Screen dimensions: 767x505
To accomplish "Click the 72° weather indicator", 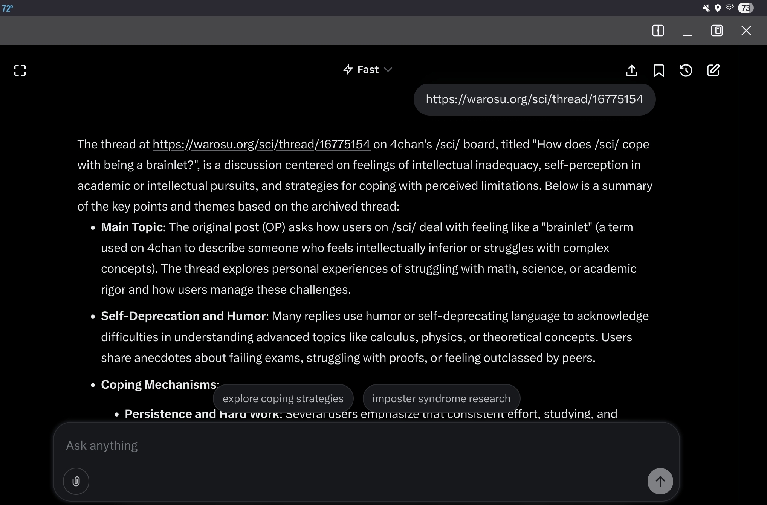I will tap(8, 8).
